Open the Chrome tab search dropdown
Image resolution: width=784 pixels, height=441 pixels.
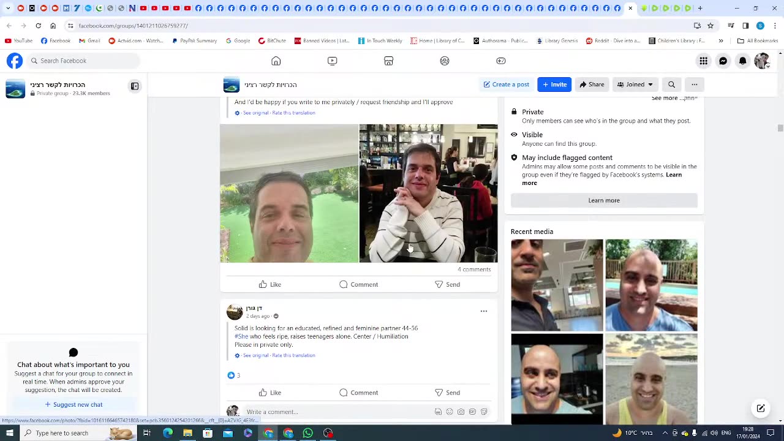[x=8, y=8]
